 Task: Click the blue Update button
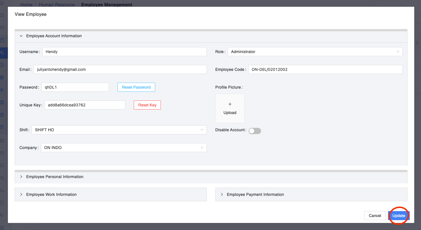click(x=398, y=216)
